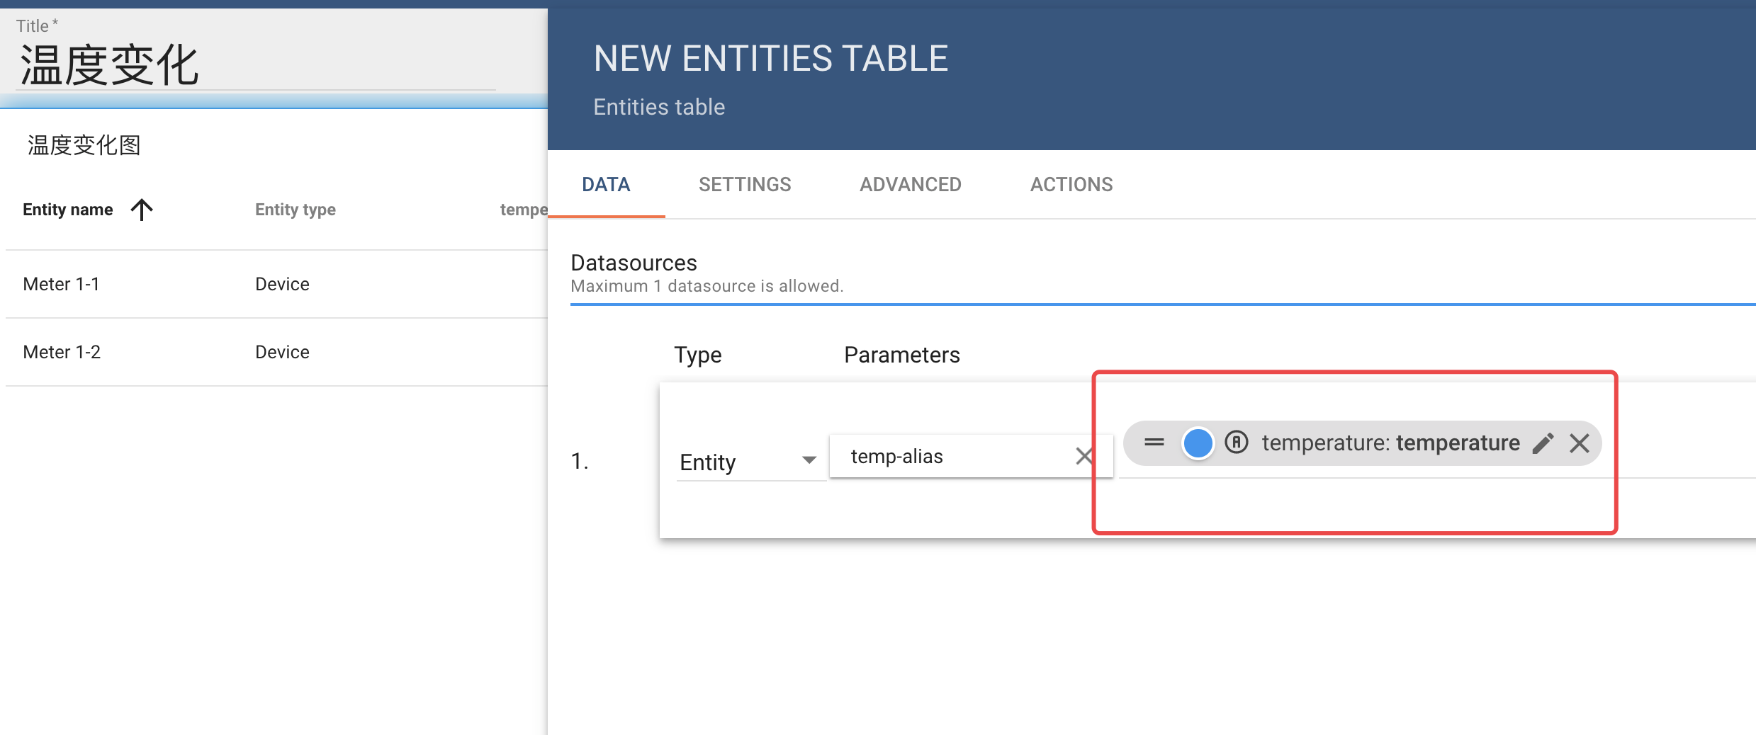Sort by Entity name ascending arrow

click(142, 210)
